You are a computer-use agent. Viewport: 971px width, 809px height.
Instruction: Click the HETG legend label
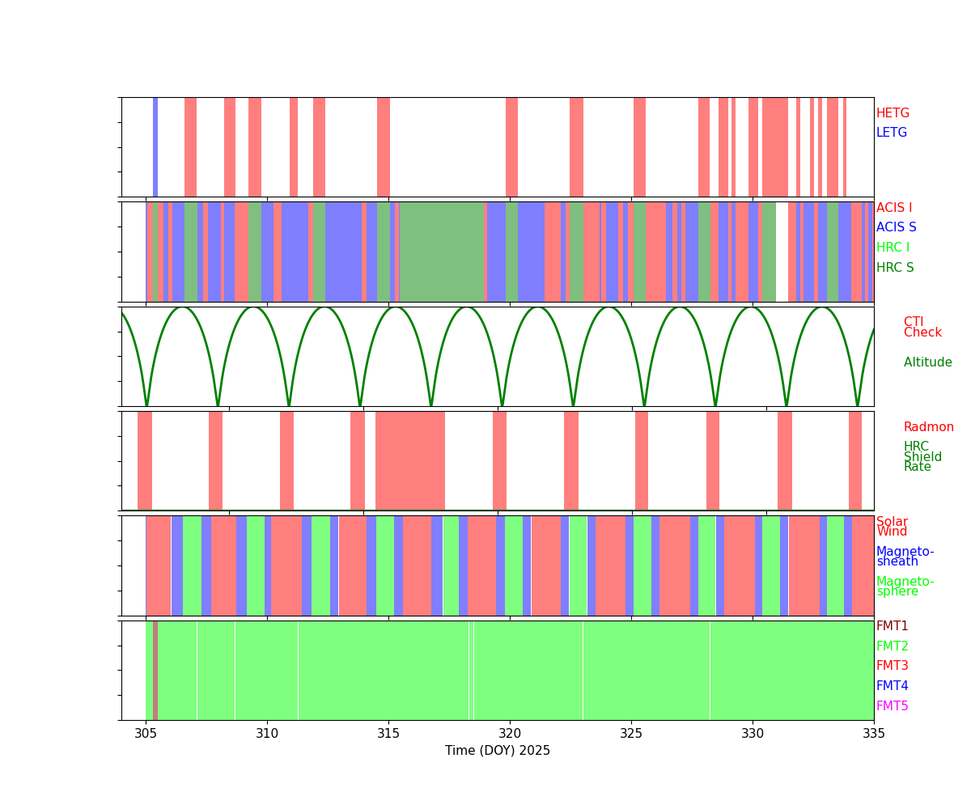pyautogui.click(x=893, y=113)
